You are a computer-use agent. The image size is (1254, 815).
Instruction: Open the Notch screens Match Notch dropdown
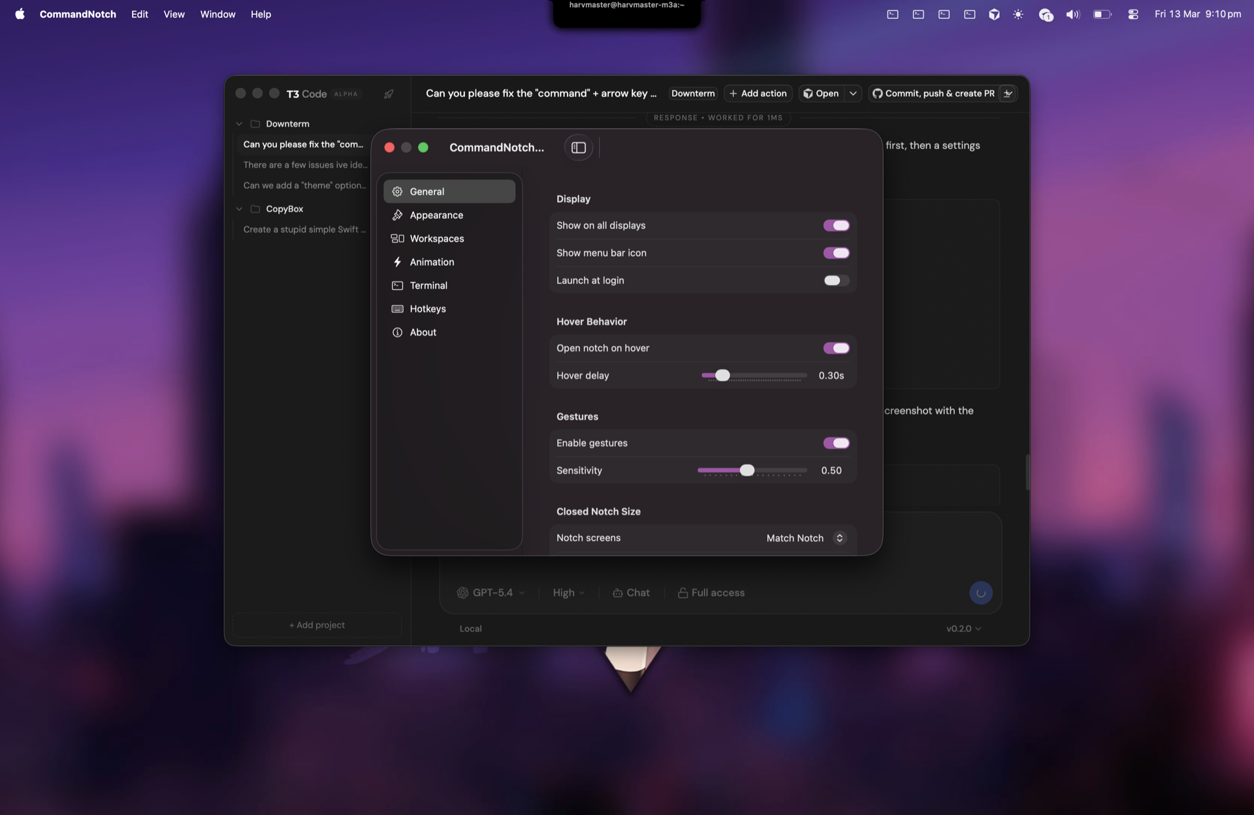(x=805, y=538)
